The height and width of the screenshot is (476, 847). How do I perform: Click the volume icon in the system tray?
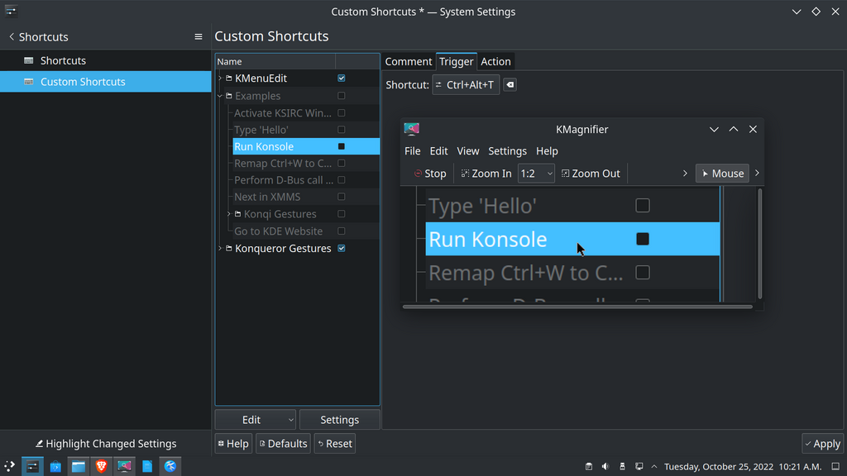(605, 467)
